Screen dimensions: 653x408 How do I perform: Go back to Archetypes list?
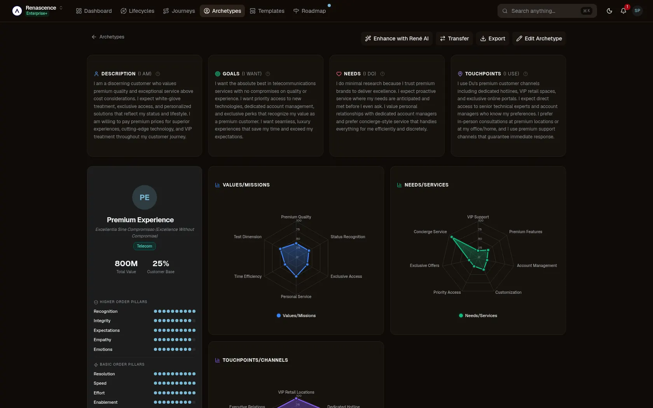point(108,37)
